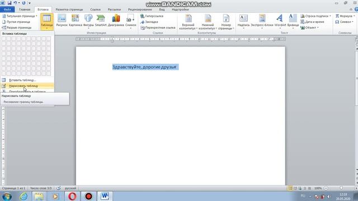Open the media player taskbar icon
Viewport: 358px width, 201px height.
coord(55,196)
